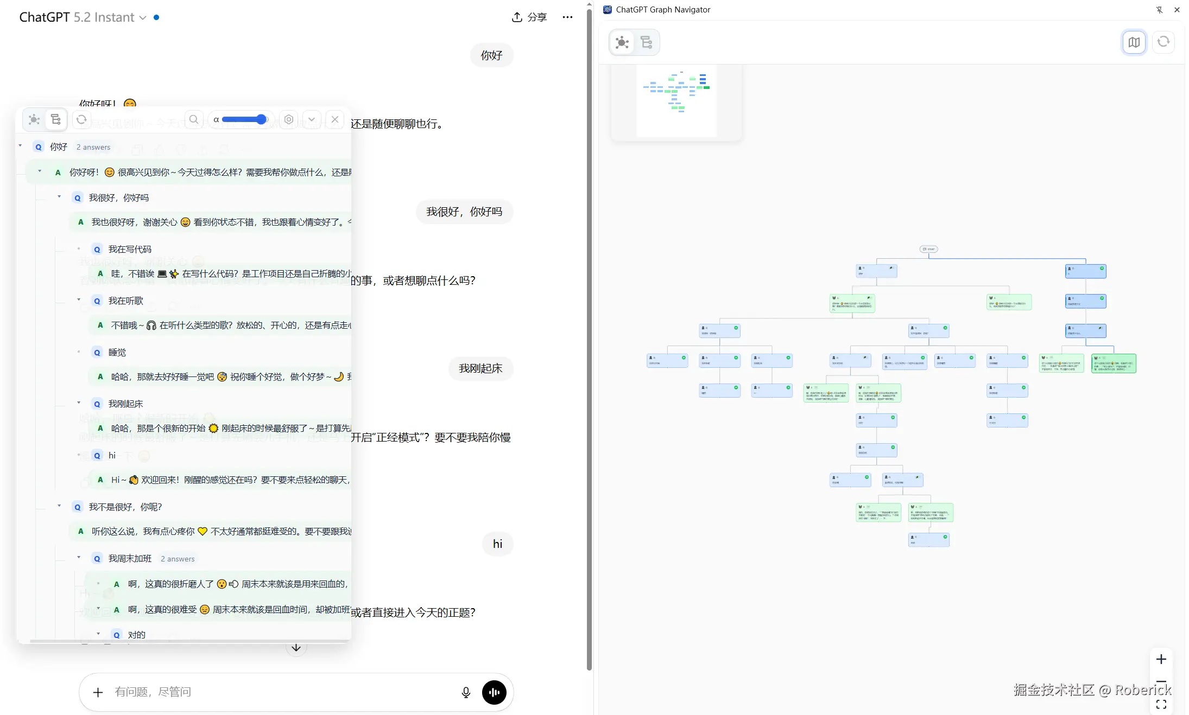Zoom in on the graph canvas
Screen dimensions: 1189x715
[1161, 659]
